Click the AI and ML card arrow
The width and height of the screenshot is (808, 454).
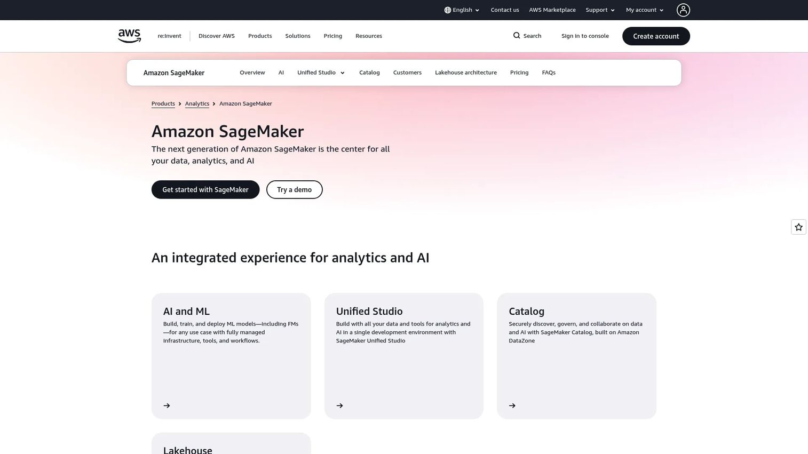[167, 406]
